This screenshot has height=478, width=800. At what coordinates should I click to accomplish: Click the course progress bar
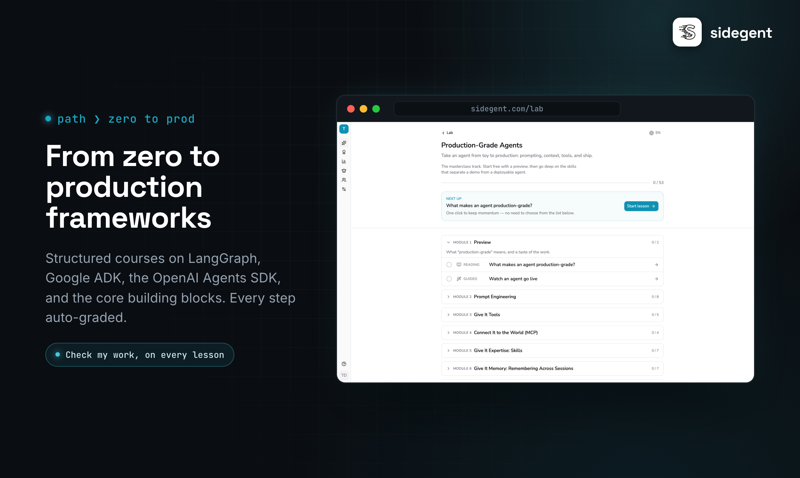click(545, 183)
